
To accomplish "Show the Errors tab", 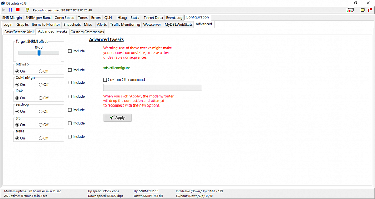I will (x=96, y=18).
